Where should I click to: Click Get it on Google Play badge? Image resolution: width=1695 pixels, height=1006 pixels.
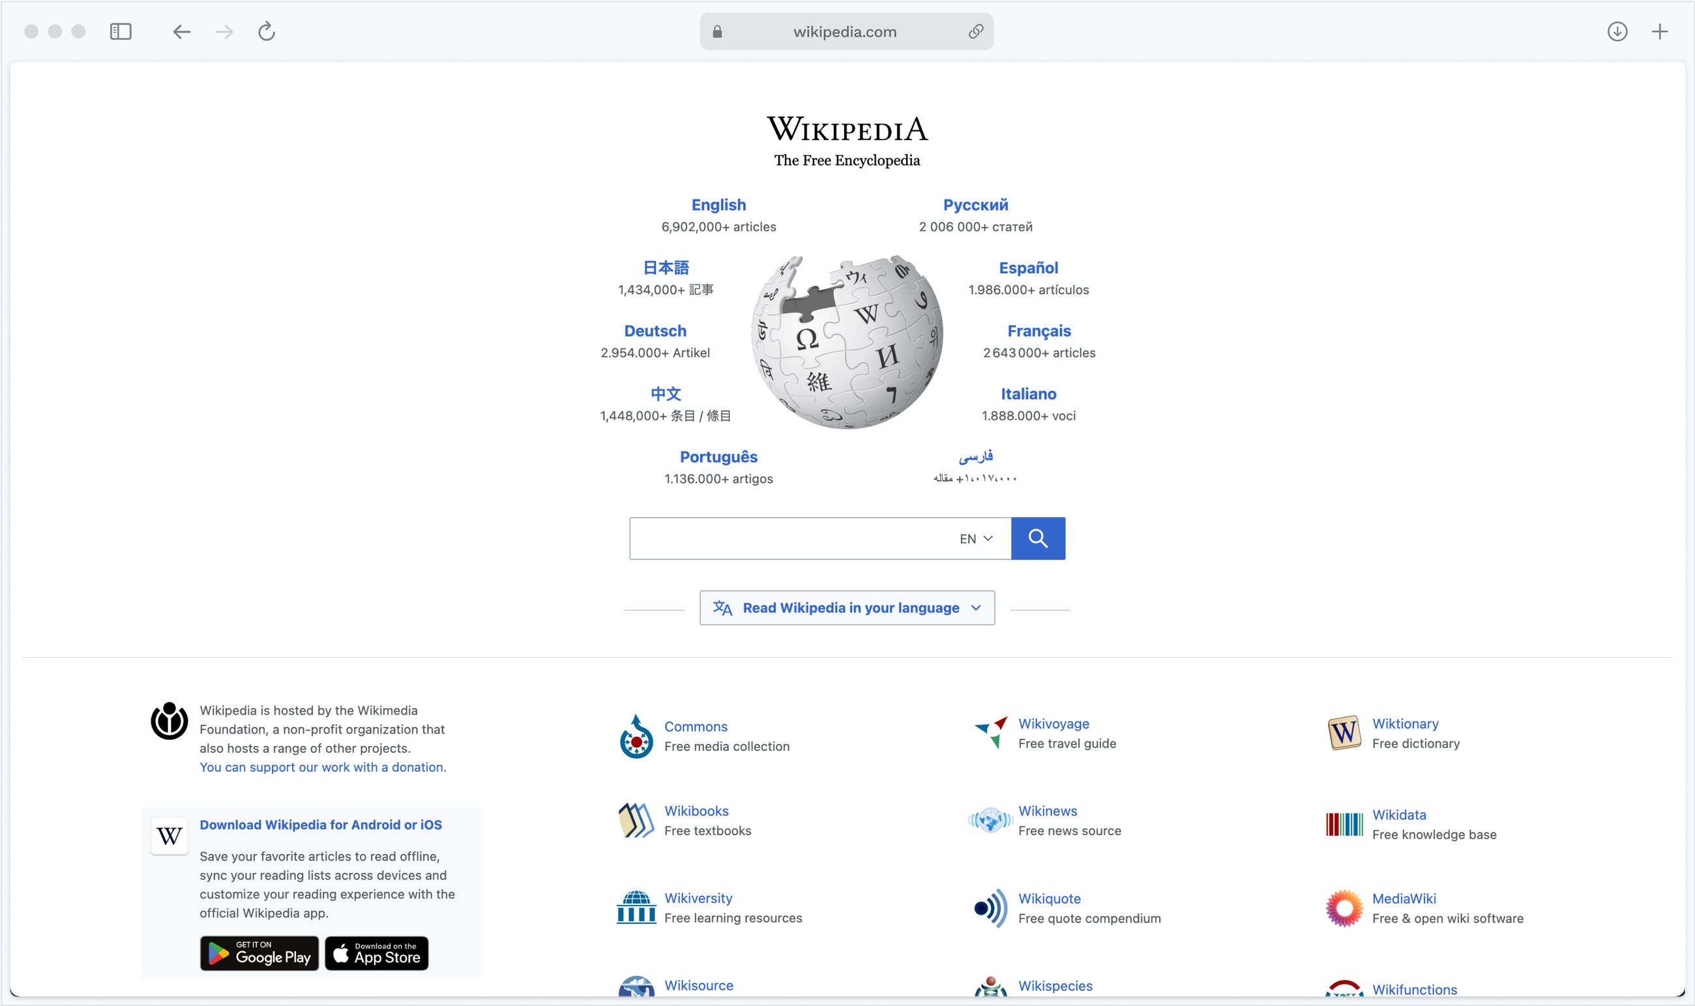click(259, 953)
